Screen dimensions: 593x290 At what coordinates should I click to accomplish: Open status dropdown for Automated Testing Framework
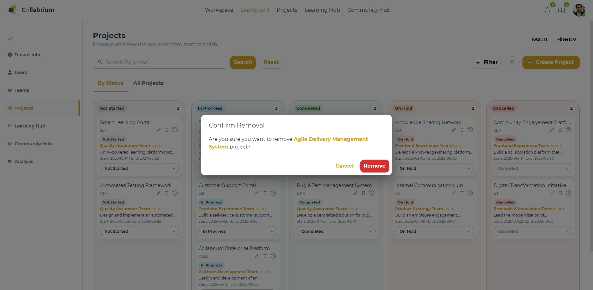click(x=140, y=231)
